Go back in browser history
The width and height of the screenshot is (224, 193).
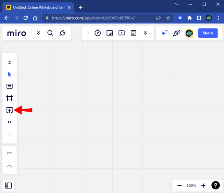tap(6, 18)
